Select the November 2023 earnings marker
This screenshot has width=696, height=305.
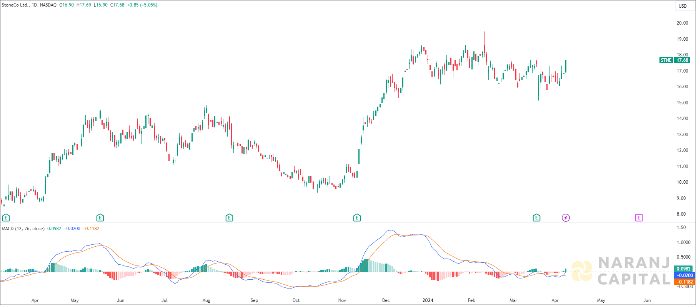(x=357, y=218)
